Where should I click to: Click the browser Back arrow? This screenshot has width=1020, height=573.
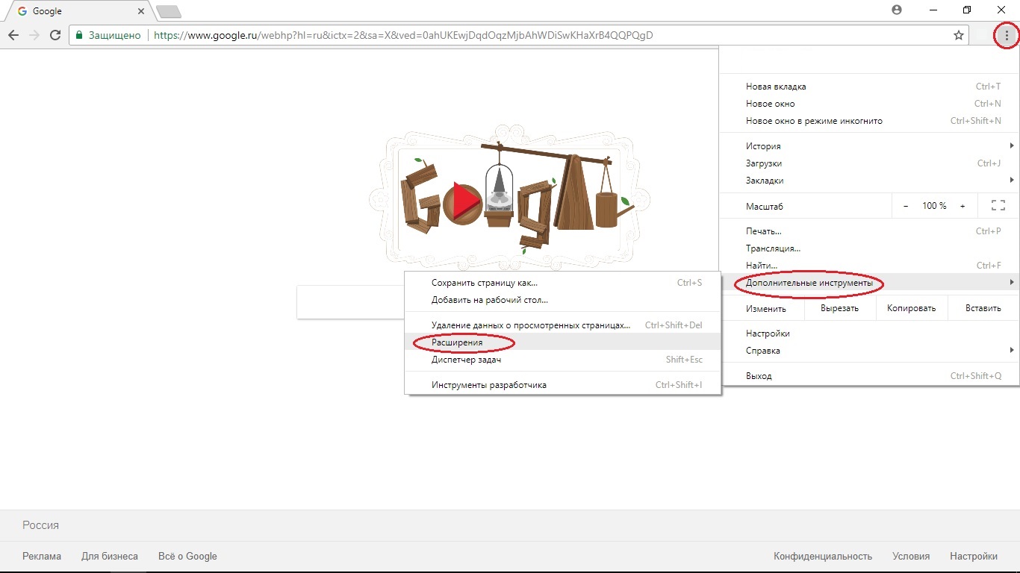13,35
